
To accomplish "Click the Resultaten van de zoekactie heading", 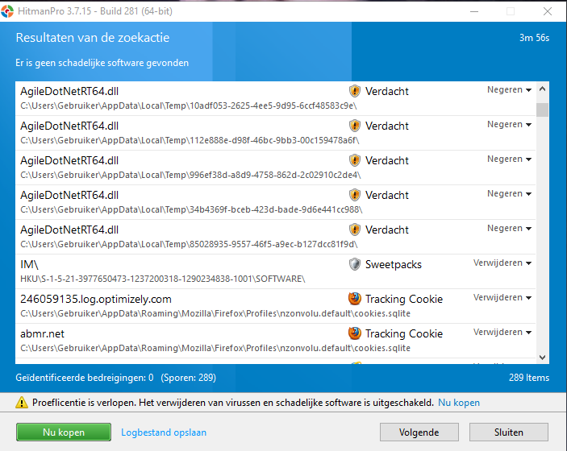I will pyautogui.click(x=93, y=38).
